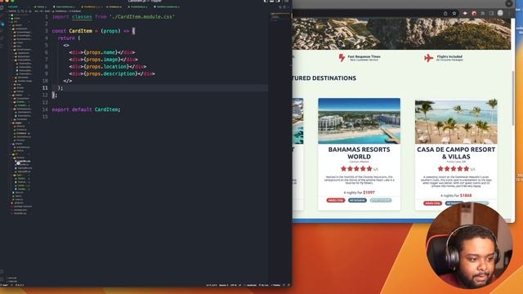
Task: Click the Fast Response Times text
Action: 364,56
